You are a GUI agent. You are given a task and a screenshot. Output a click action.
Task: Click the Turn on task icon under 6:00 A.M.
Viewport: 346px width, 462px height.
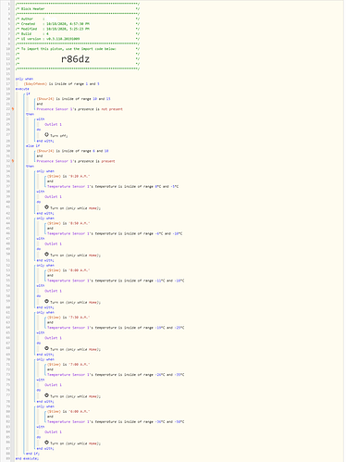coord(46,443)
